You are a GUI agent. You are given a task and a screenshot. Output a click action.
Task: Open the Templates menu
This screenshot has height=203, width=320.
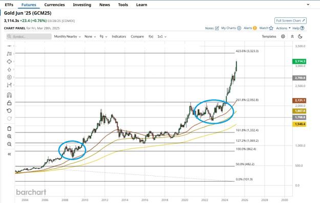pyautogui.click(x=269, y=36)
